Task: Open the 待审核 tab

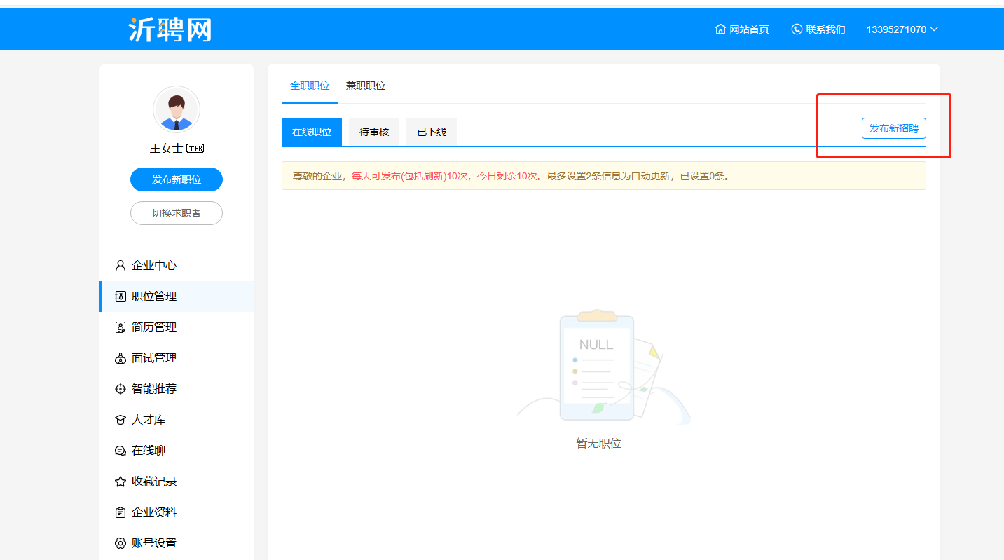Action: 374,132
